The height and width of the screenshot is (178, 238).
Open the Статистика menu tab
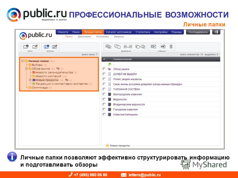click(143, 32)
